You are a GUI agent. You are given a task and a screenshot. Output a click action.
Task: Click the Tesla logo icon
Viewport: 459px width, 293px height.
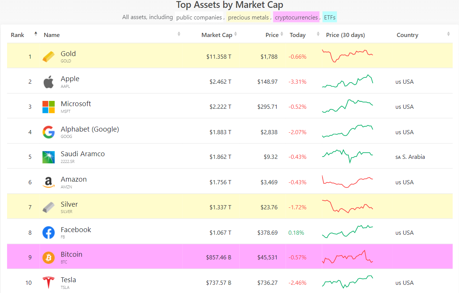[x=49, y=283]
